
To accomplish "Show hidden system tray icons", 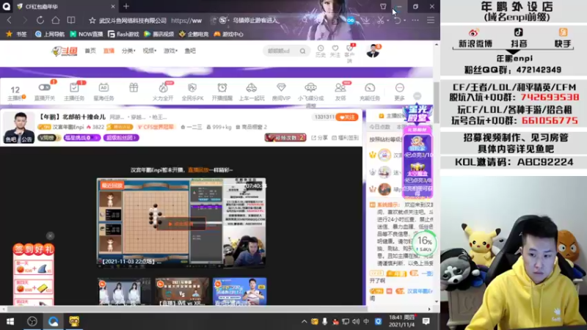I will pyautogui.click(x=304, y=321).
